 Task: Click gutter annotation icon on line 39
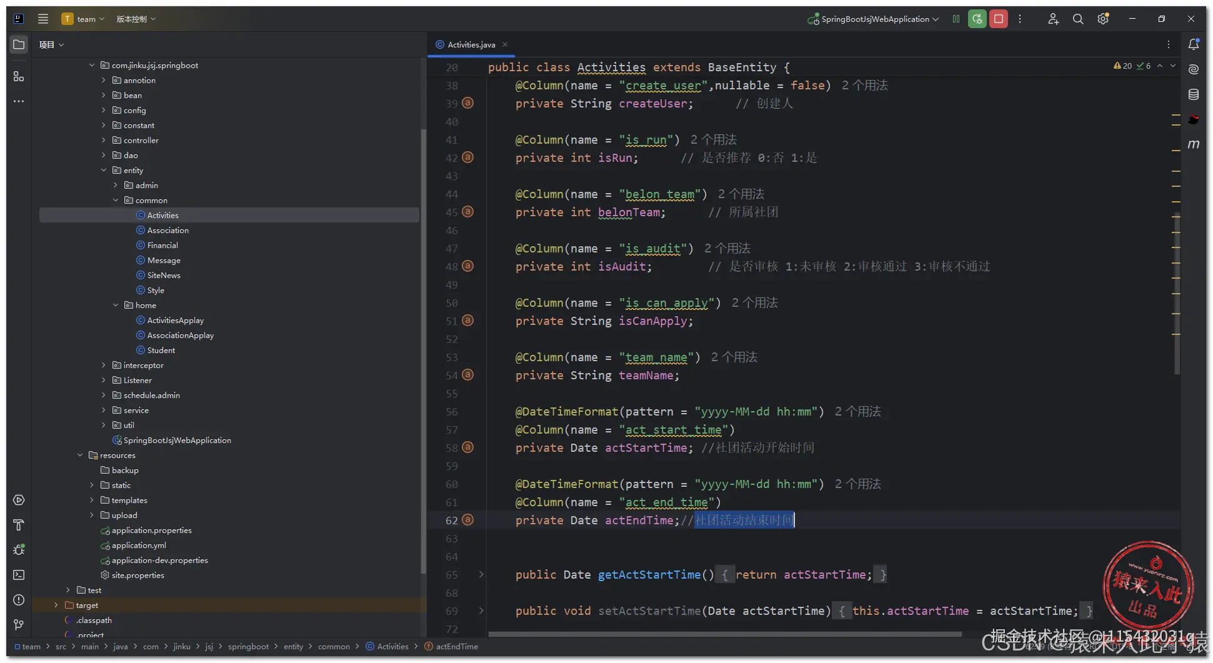[467, 103]
